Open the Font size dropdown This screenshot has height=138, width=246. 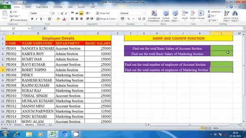58,13
